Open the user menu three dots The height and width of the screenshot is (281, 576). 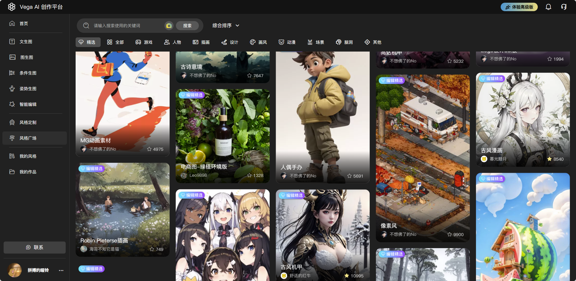(61, 270)
